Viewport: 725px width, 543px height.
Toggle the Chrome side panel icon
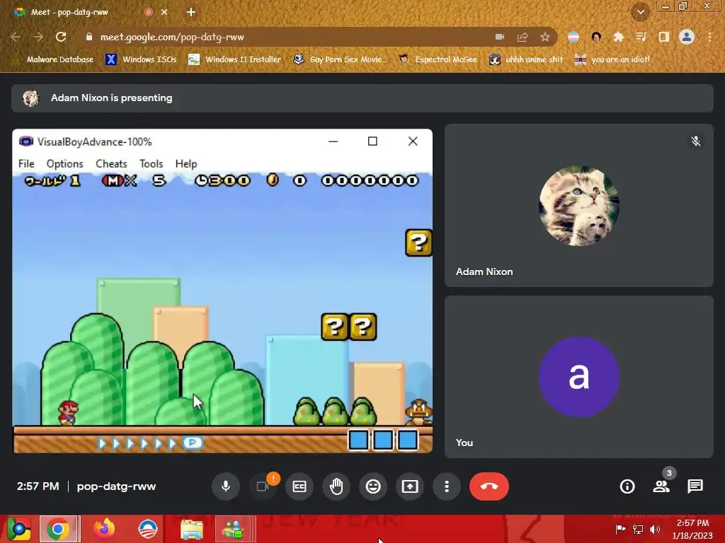click(x=664, y=37)
